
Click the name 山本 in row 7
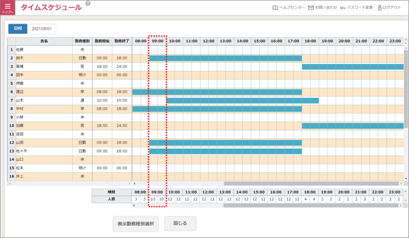coord(20,100)
